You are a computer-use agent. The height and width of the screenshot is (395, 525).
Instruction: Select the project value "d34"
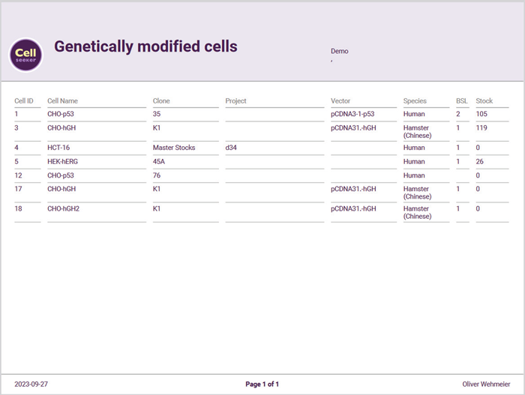(x=231, y=148)
